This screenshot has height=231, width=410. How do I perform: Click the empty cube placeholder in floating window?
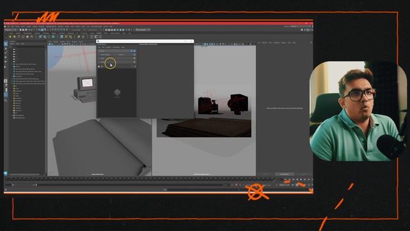pyautogui.click(x=117, y=92)
